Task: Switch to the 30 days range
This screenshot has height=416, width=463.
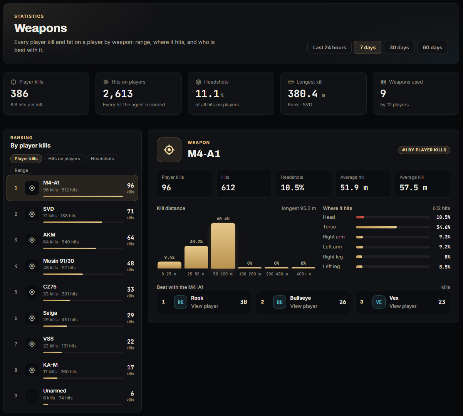Action: click(x=399, y=47)
